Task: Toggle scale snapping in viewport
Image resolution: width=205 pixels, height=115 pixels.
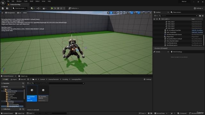Action: pyautogui.click(x=139, y=13)
